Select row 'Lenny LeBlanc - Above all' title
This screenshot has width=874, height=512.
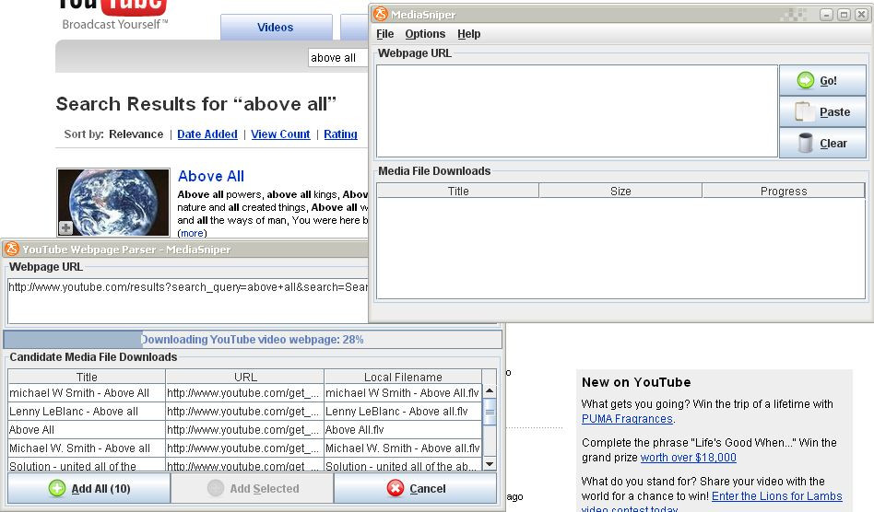click(x=87, y=412)
